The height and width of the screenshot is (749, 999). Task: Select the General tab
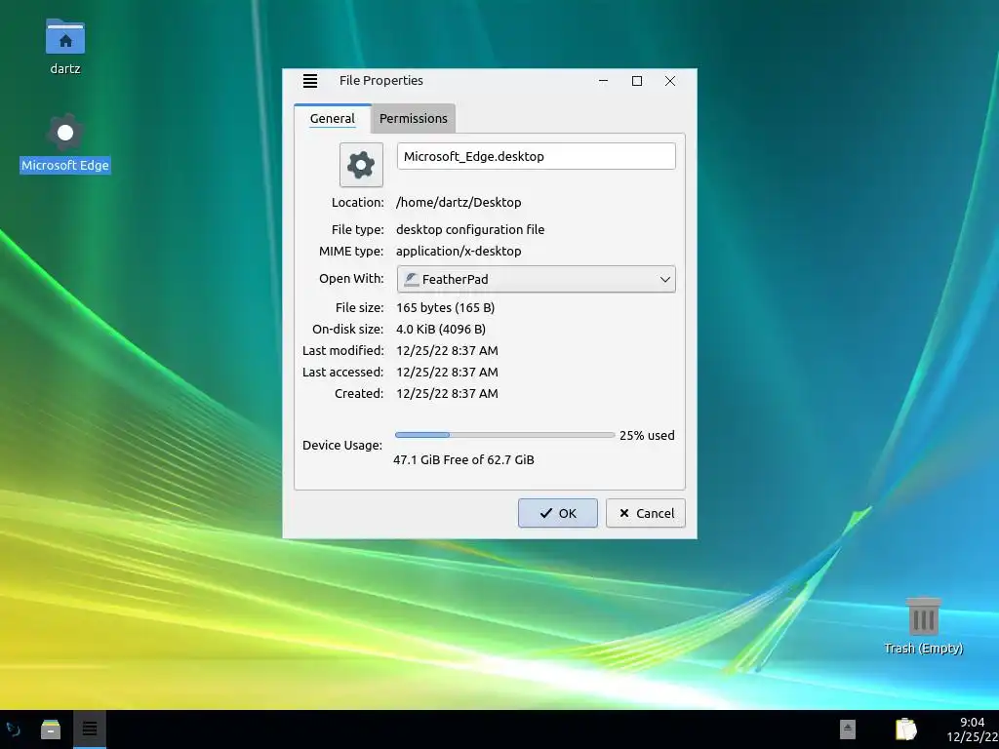(x=332, y=118)
